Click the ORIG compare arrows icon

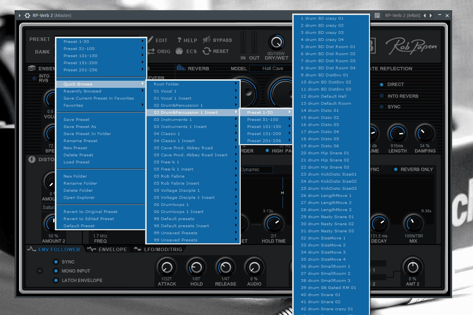[151, 51]
